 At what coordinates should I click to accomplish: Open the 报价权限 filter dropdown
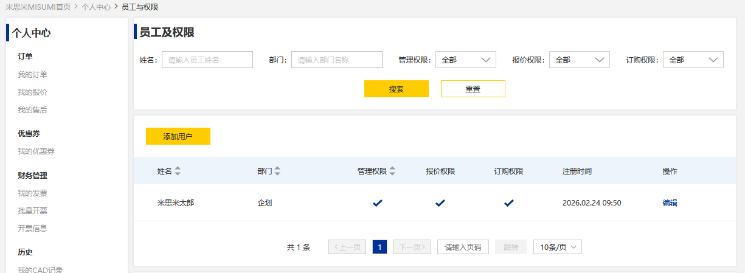click(579, 60)
